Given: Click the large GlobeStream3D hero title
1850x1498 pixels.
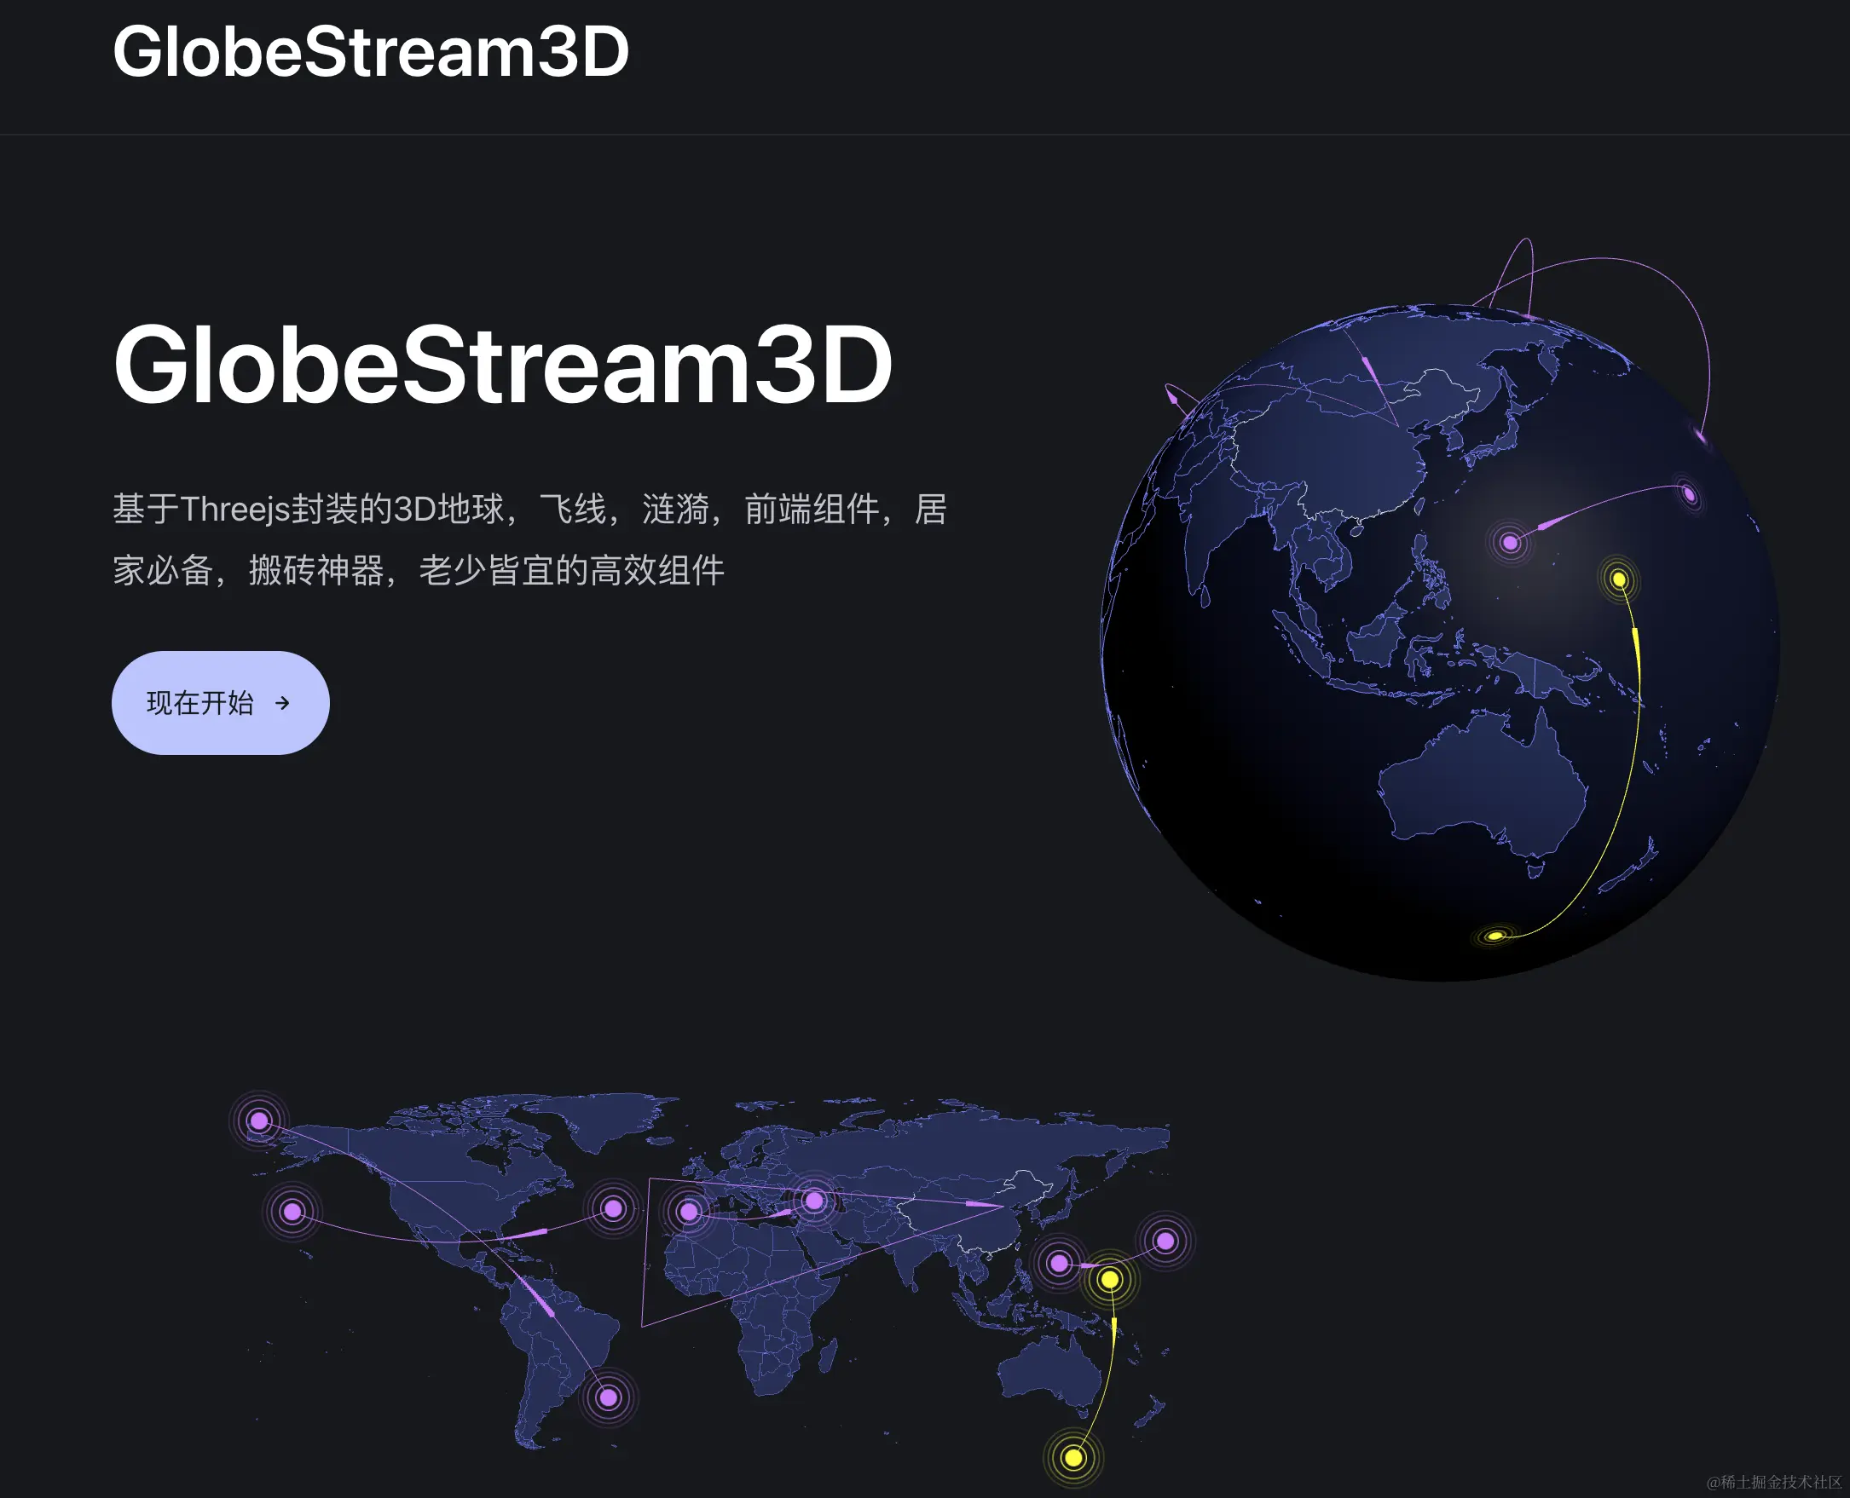Looking at the screenshot, I should [502, 365].
